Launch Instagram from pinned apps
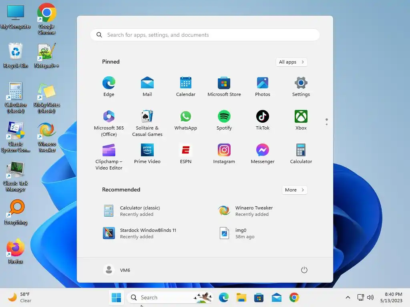 click(224, 154)
